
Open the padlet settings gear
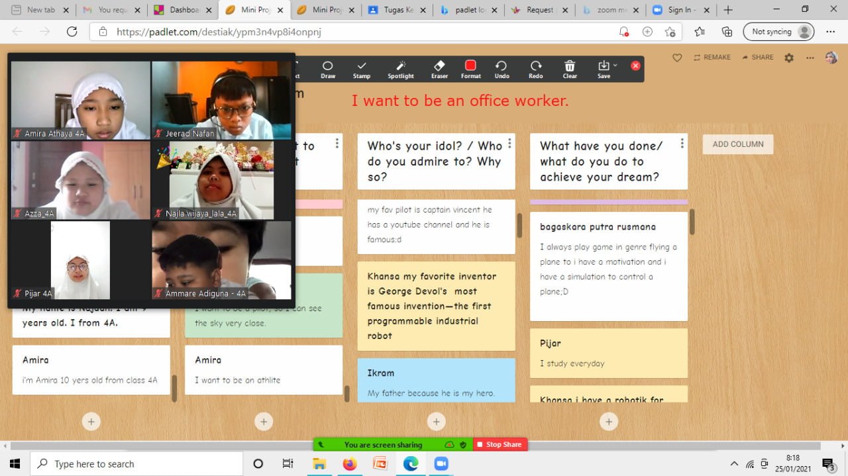[788, 58]
